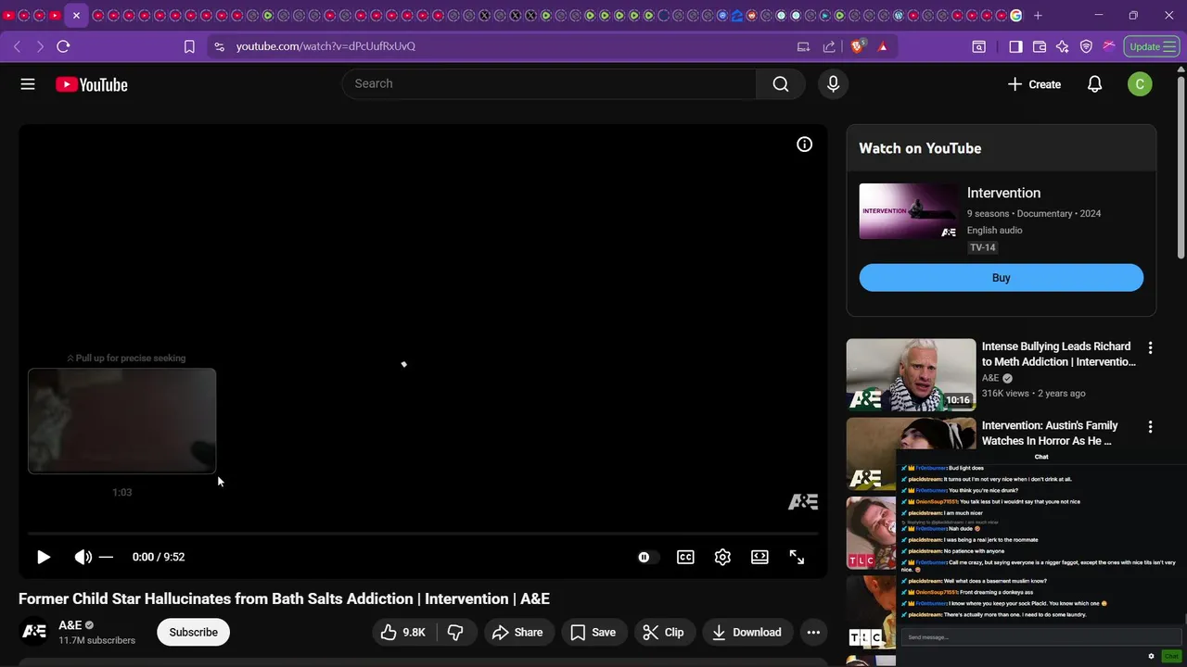Viewport: 1187px width, 667px height.
Task: Toggle theater mode in player
Action: [x=759, y=557]
